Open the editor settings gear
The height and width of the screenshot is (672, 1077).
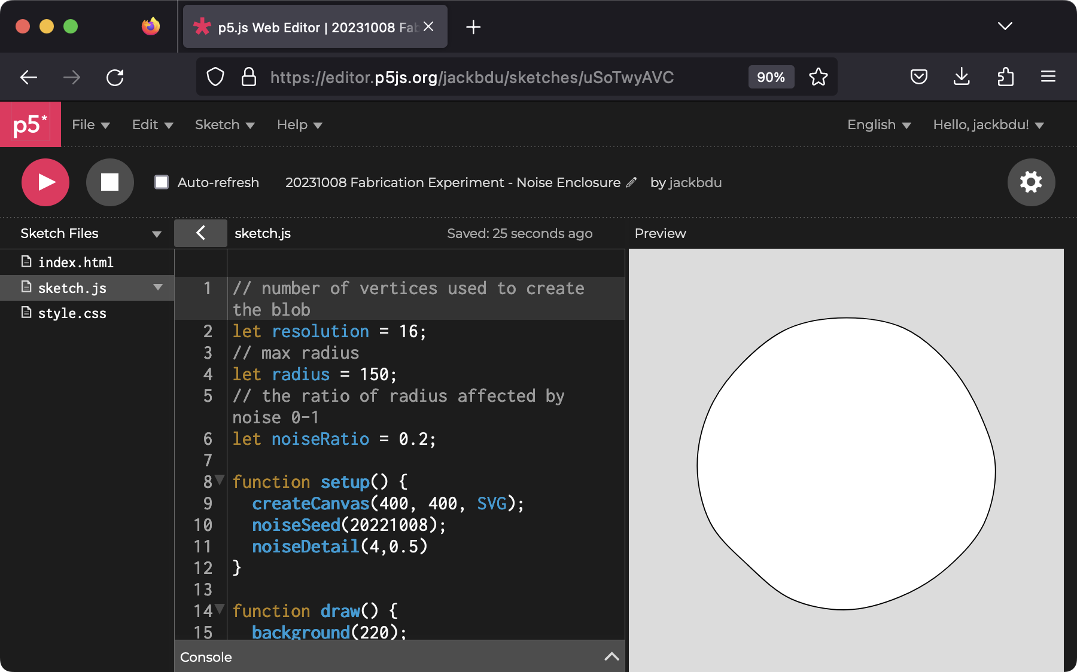(1030, 182)
